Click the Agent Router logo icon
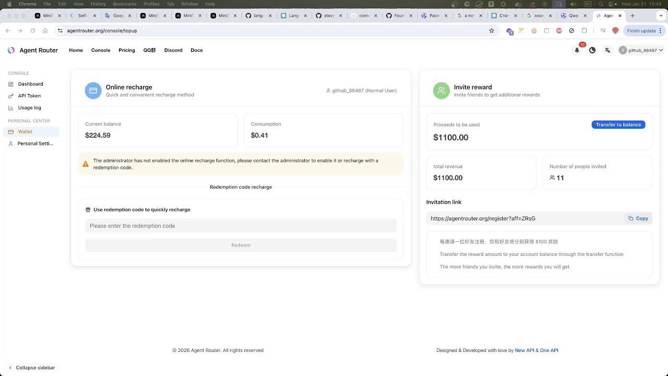Image resolution: width=668 pixels, height=376 pixels. pos(11,50)
